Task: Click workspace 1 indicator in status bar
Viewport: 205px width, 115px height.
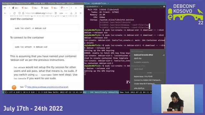Action: pyautogui.click(x=3, y=92)
